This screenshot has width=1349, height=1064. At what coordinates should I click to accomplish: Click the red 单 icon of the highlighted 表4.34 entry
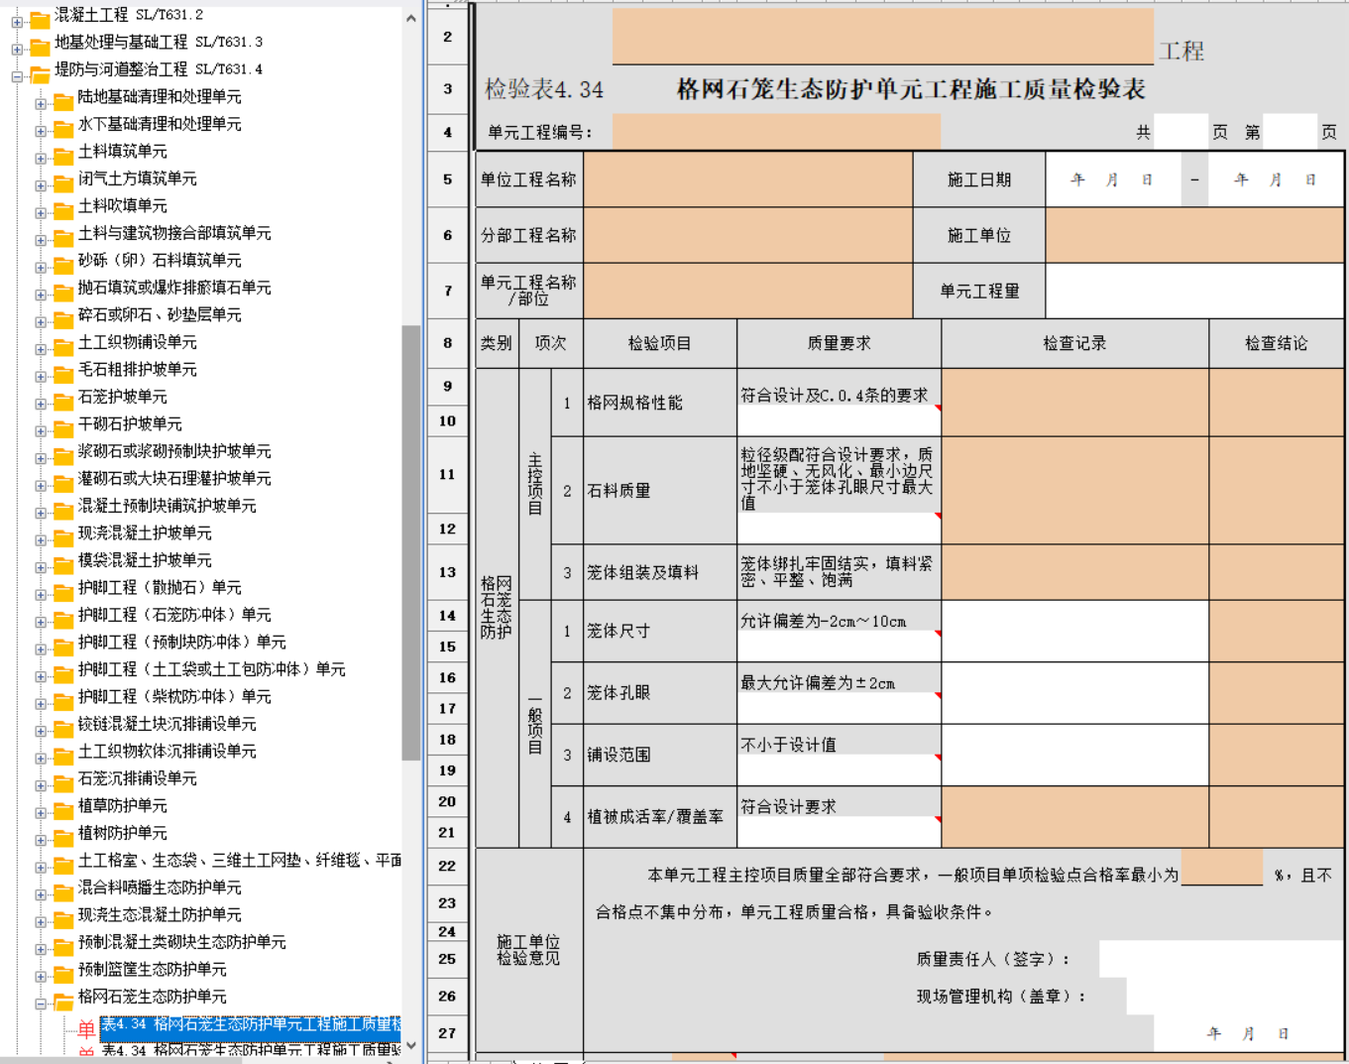(87, 1027)
